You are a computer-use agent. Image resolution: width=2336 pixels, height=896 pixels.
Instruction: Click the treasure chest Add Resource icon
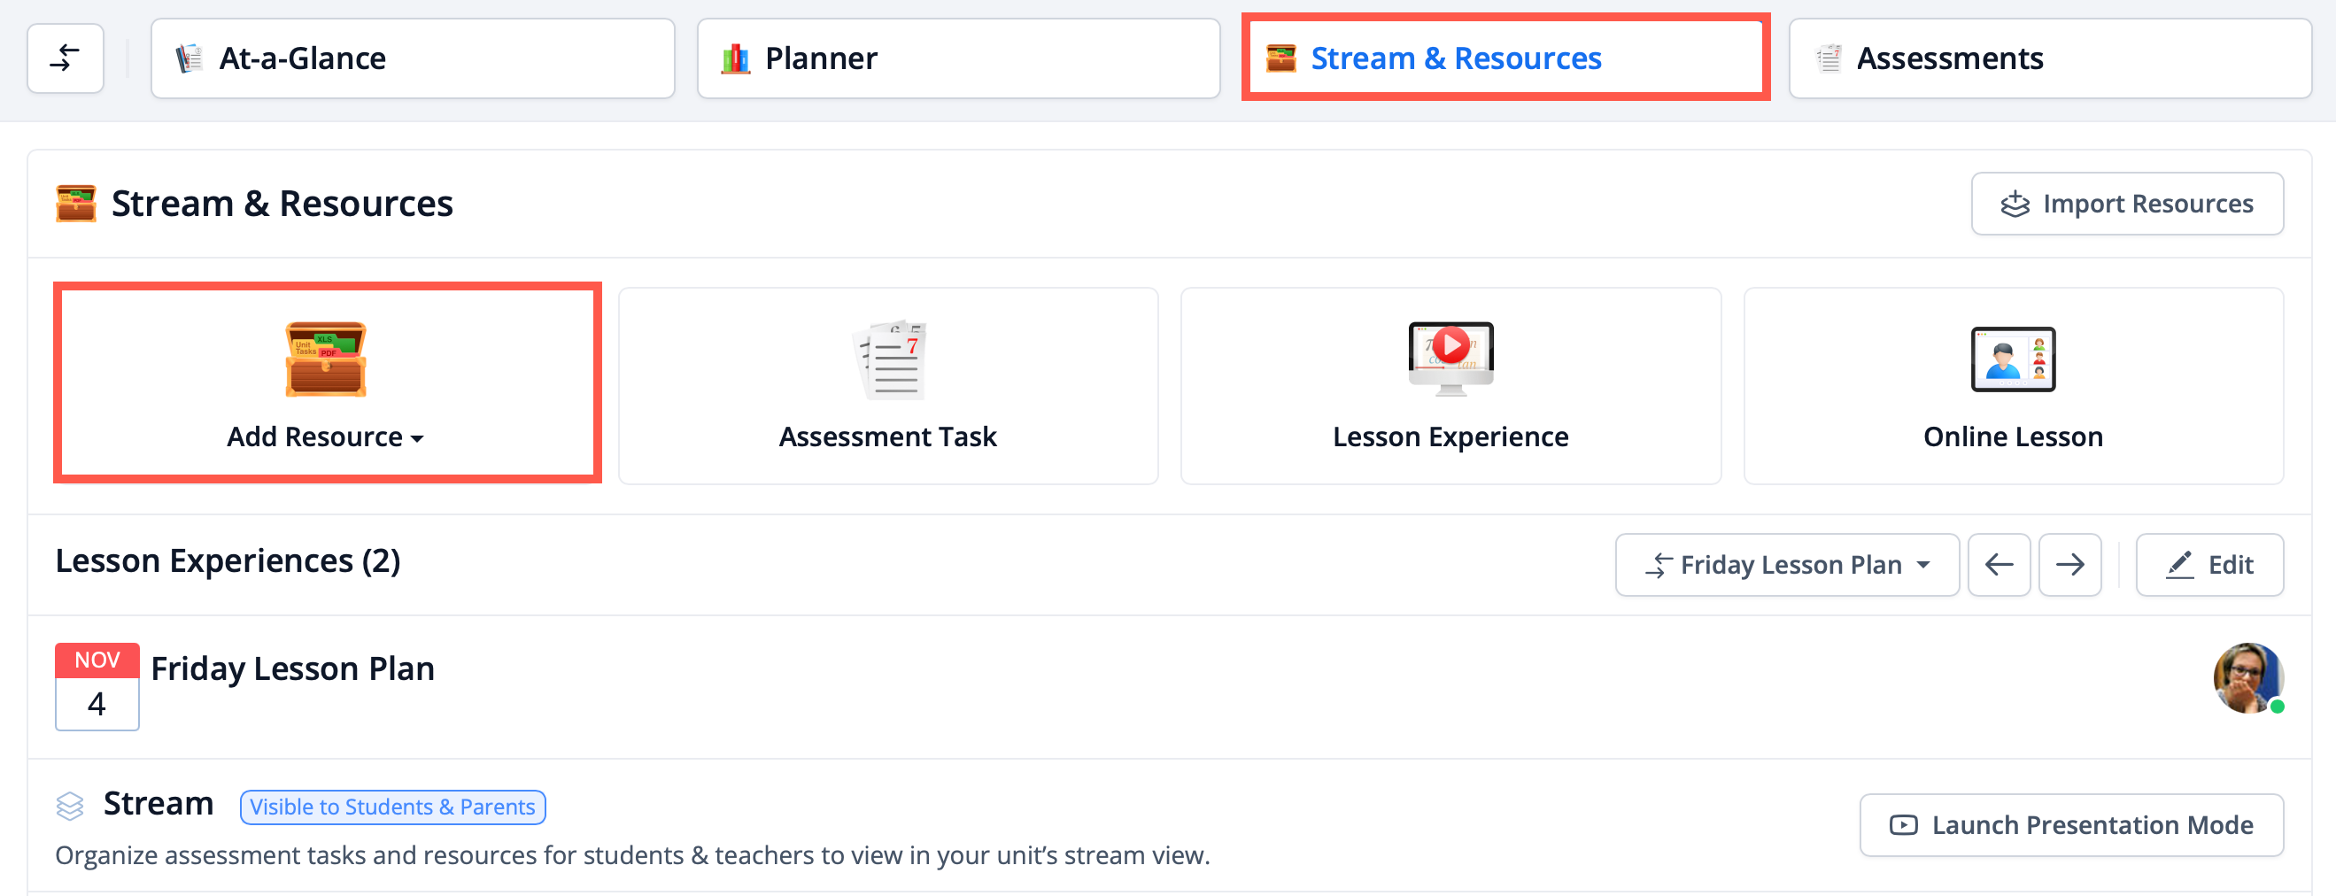pyautogui.click(x=326, y=359)
